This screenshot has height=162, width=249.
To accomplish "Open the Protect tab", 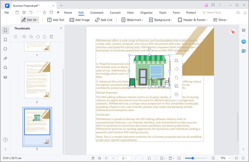I will point(191,12).
